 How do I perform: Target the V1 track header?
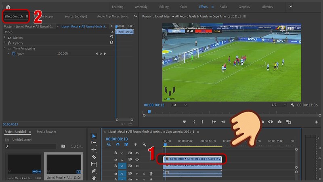(x=122, y=166)
